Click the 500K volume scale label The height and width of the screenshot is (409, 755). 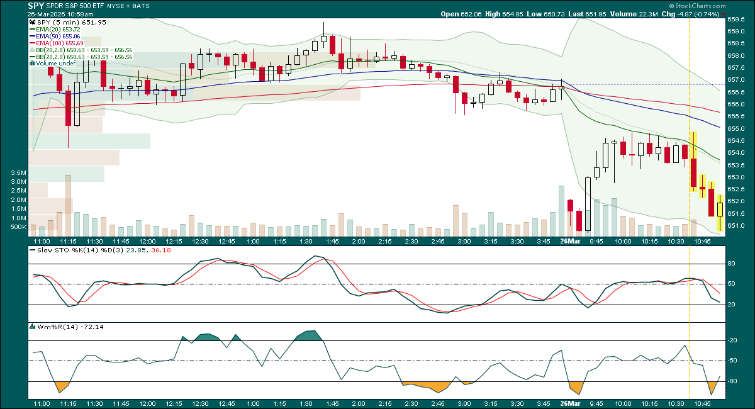[x=17, y=227]
